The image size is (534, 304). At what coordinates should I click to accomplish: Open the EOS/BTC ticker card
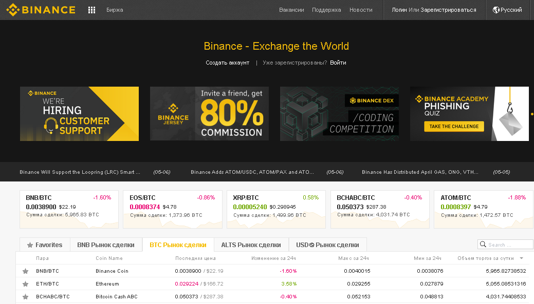173,209
